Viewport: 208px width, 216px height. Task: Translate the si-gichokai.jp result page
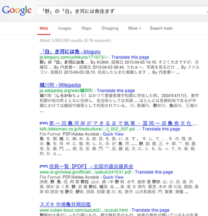coord(154,172)
